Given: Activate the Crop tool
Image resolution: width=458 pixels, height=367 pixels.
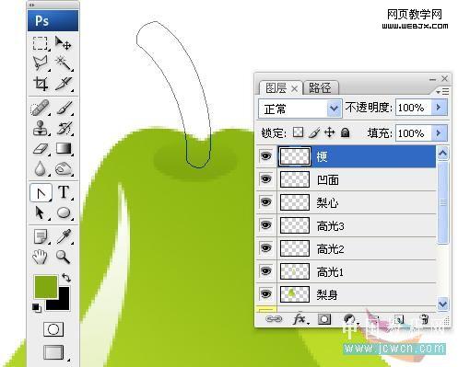Looking at the screenshot, I should 41,84.
